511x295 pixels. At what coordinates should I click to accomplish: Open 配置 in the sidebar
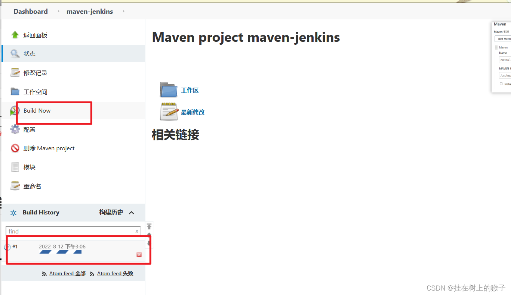coord(30,129)
